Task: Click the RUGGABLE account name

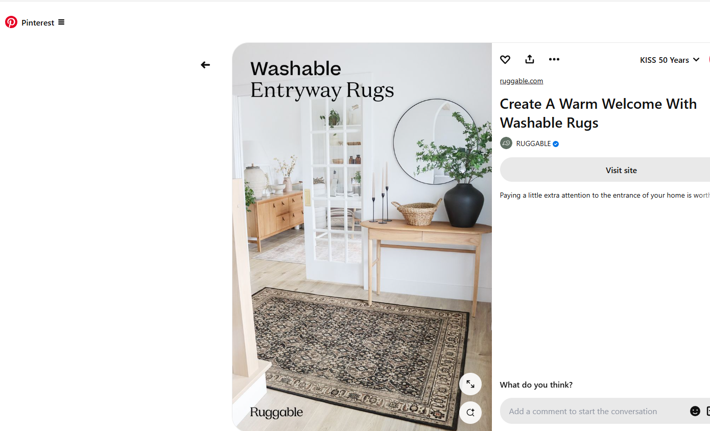Action: point(533,143)
